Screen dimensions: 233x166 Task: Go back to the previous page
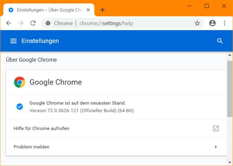coord(9,23)
